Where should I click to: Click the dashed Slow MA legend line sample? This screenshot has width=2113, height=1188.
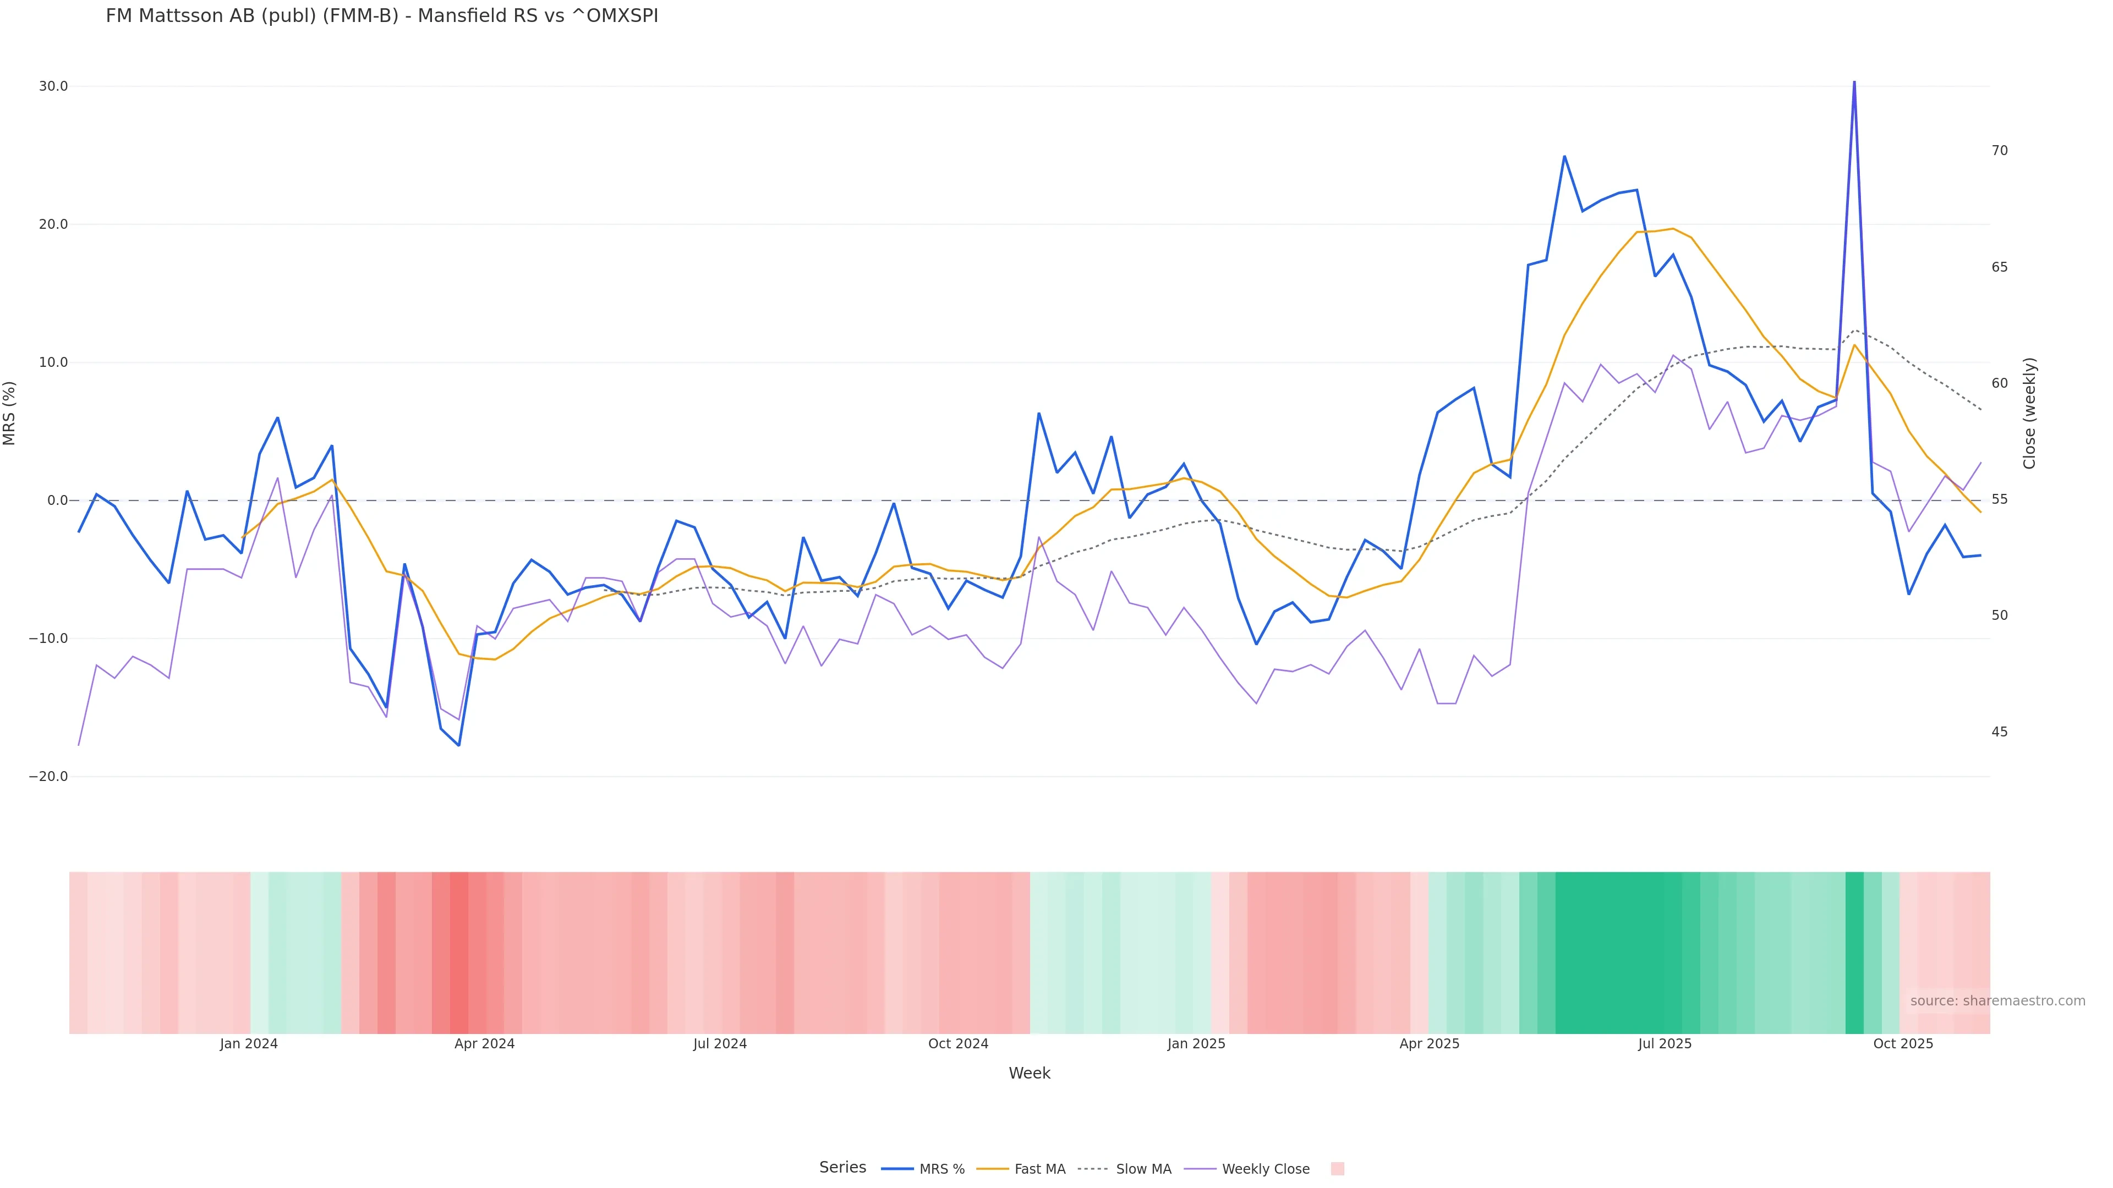1093,1169
